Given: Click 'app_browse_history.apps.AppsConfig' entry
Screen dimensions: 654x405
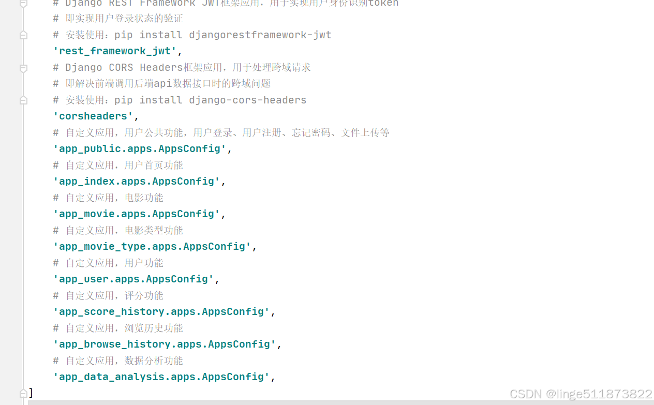Looking at the screenshot, I should pyautogui.click(x=165, y=344).
